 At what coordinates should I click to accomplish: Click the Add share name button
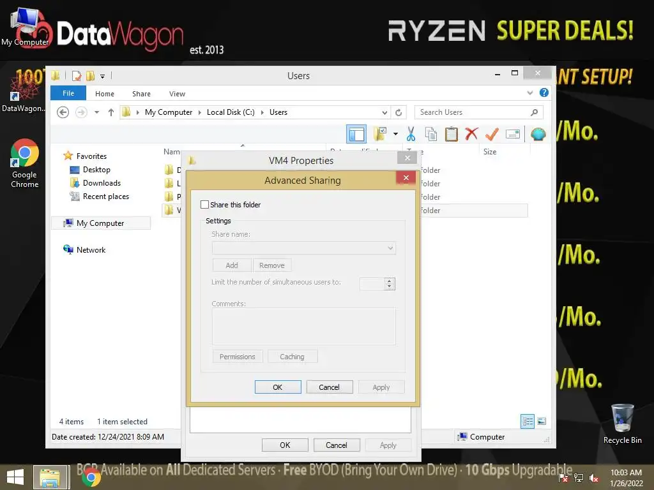(232, 265)
